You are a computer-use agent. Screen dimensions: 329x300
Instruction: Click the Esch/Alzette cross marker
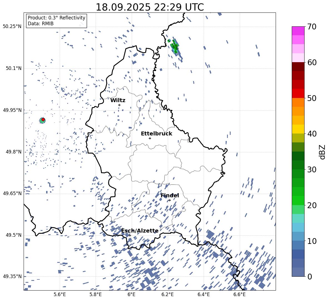pyautogui.click(x=130, y=235)
